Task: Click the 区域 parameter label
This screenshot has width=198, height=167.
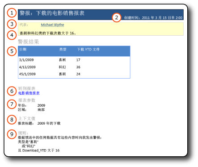Action: pyautogui.click(x=22, y=110)
